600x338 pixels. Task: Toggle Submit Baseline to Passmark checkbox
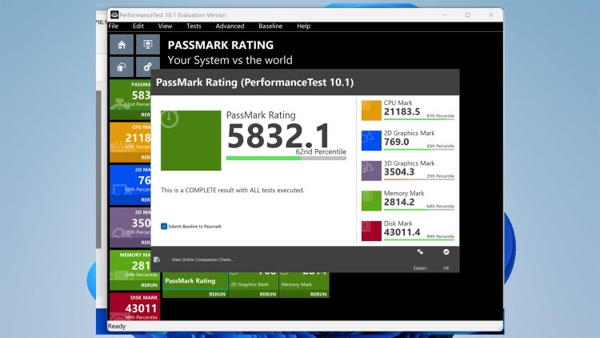coord(164,226)
